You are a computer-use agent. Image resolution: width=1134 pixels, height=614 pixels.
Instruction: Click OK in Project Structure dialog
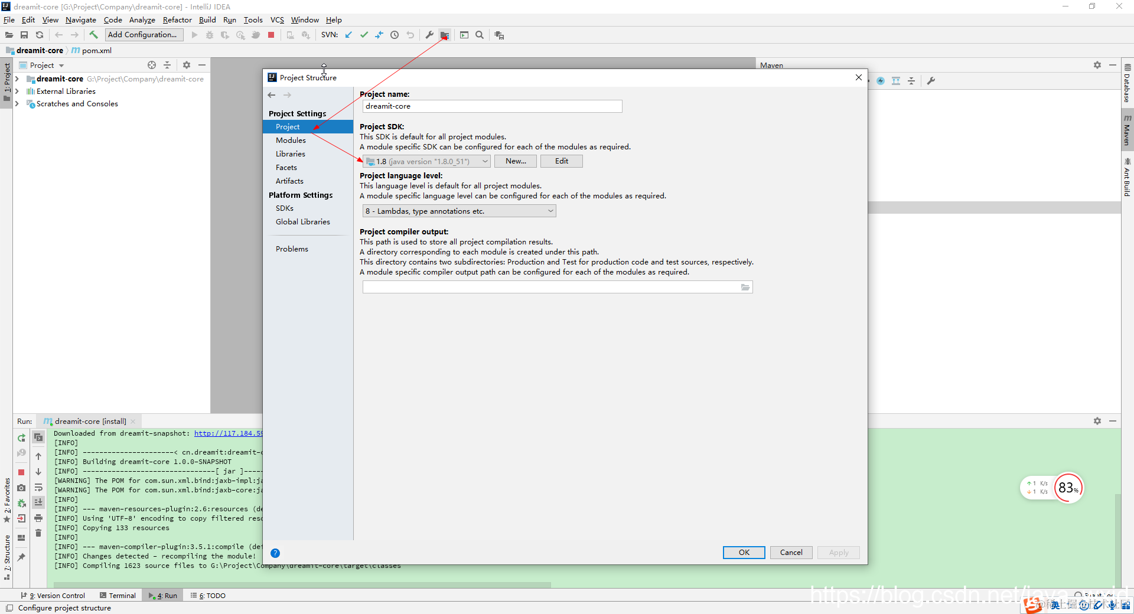(744, 553)
